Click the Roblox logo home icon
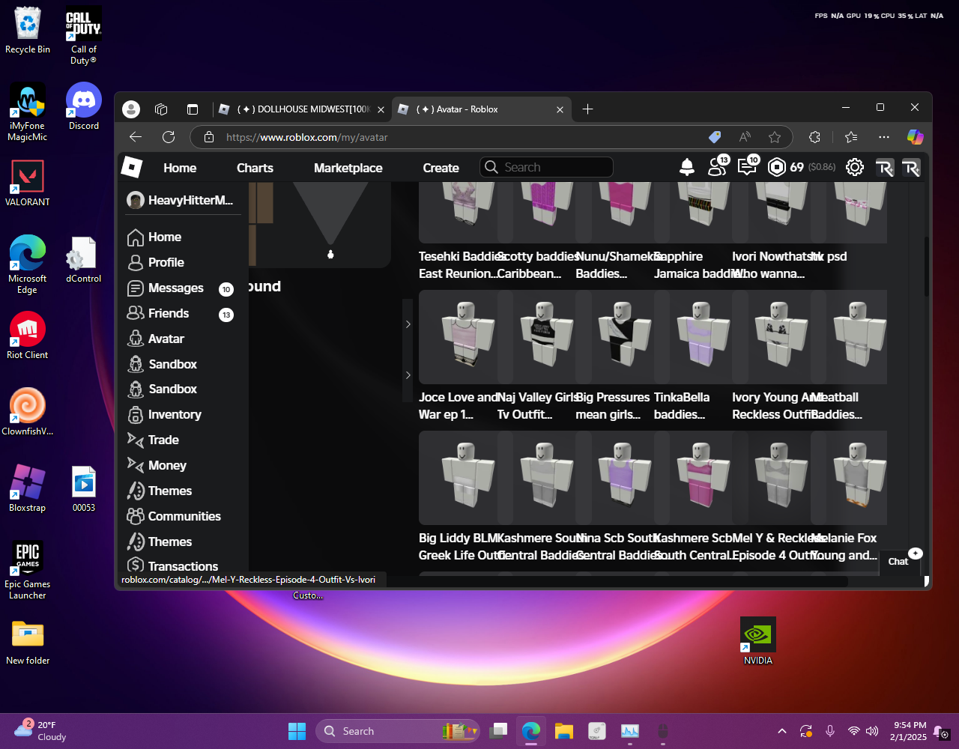The image size is (959, 749). 132,167
